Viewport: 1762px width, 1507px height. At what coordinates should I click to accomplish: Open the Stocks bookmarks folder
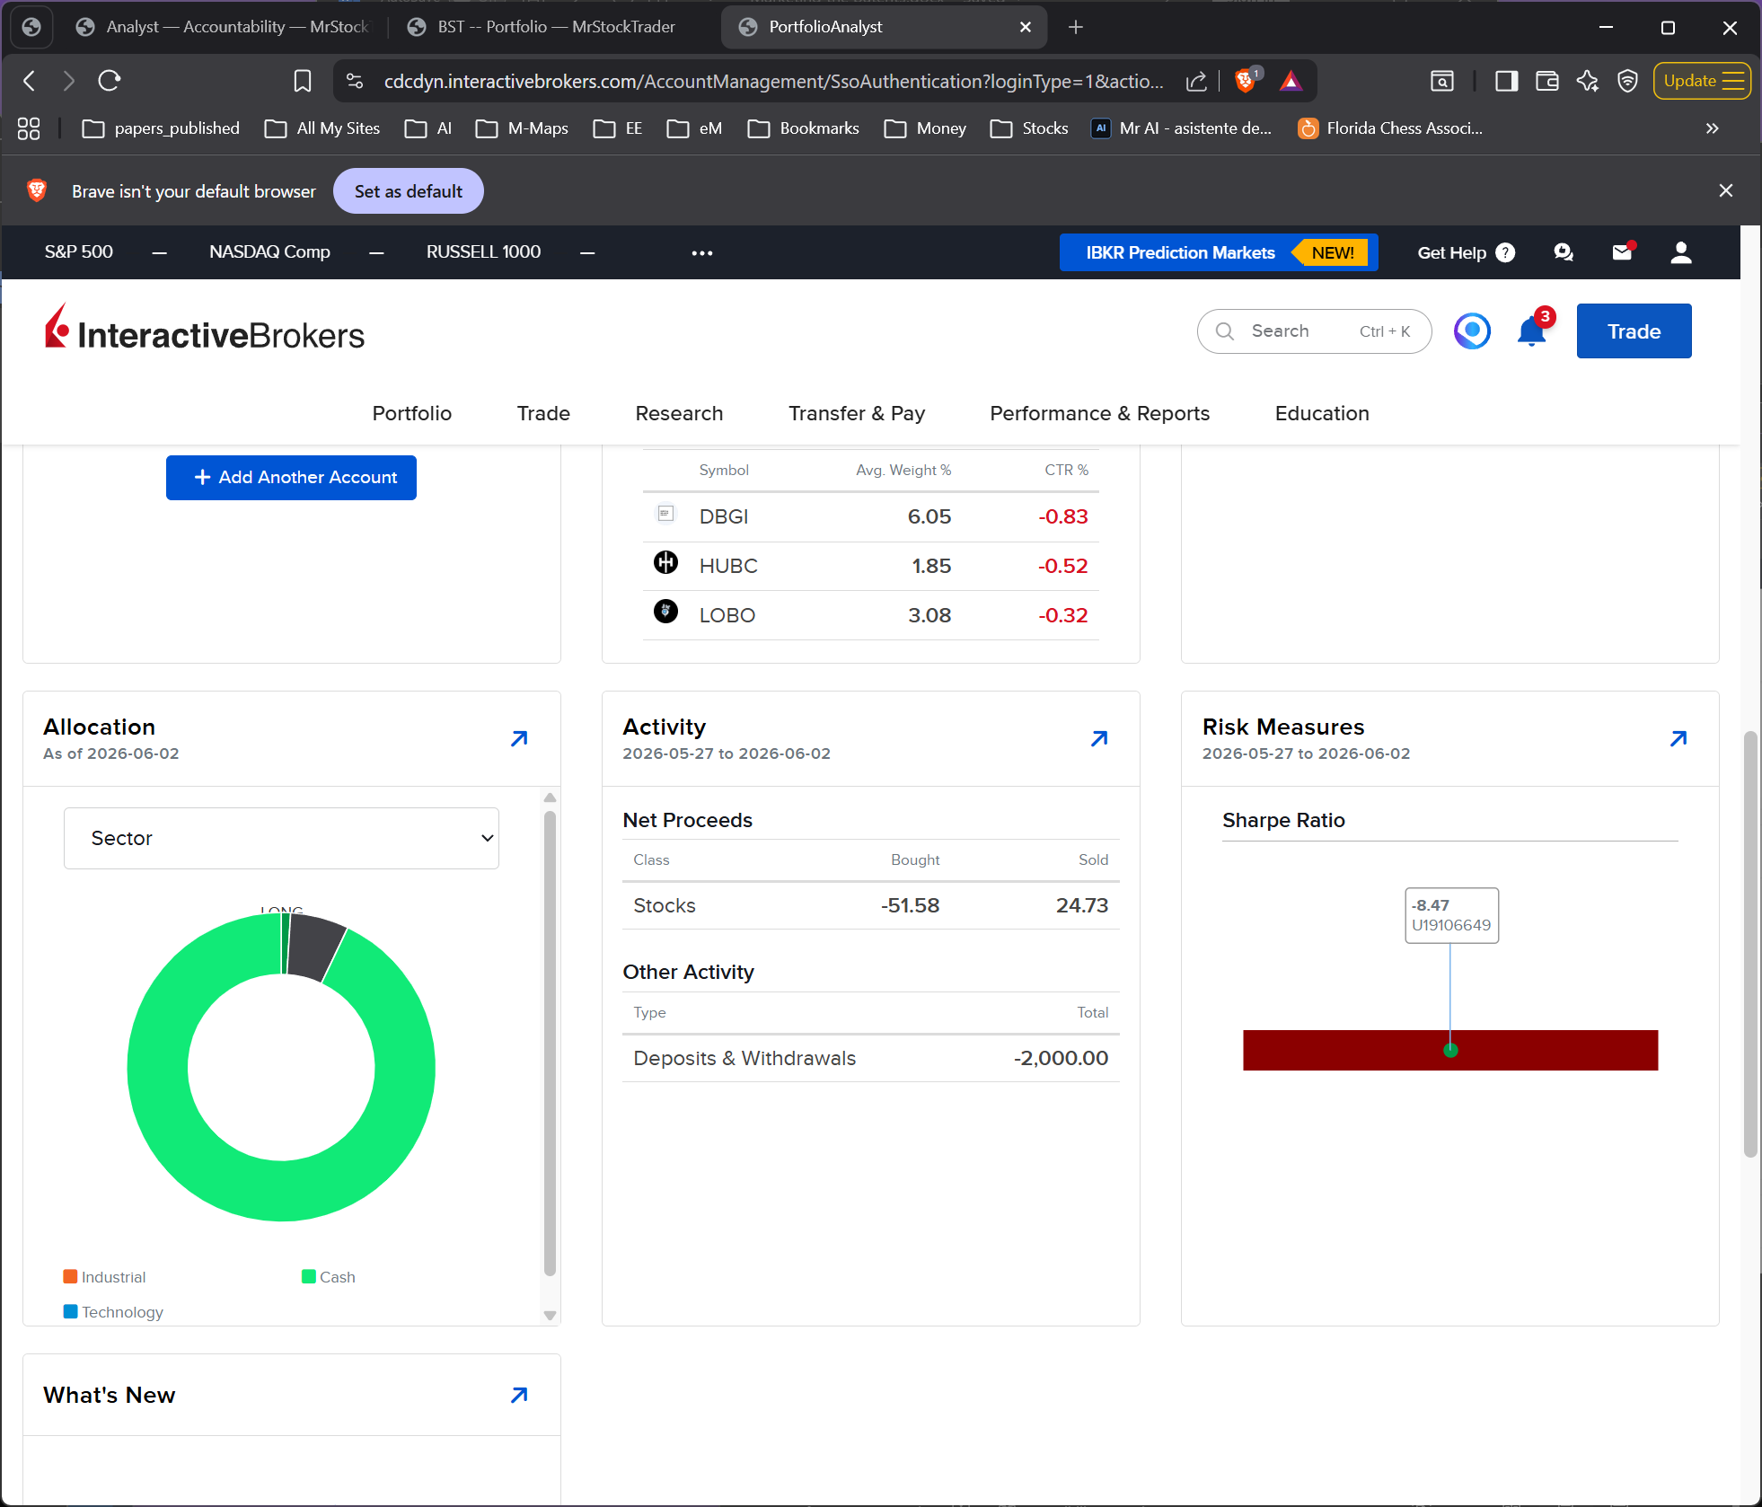click(1029, 128)
